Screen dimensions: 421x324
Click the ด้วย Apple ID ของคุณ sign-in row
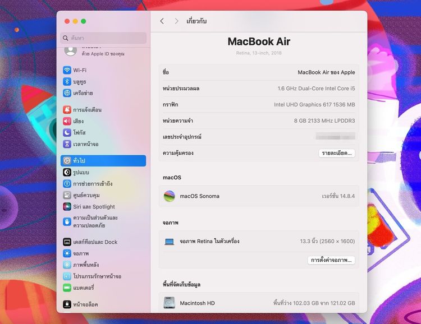(x=103, y=54)
